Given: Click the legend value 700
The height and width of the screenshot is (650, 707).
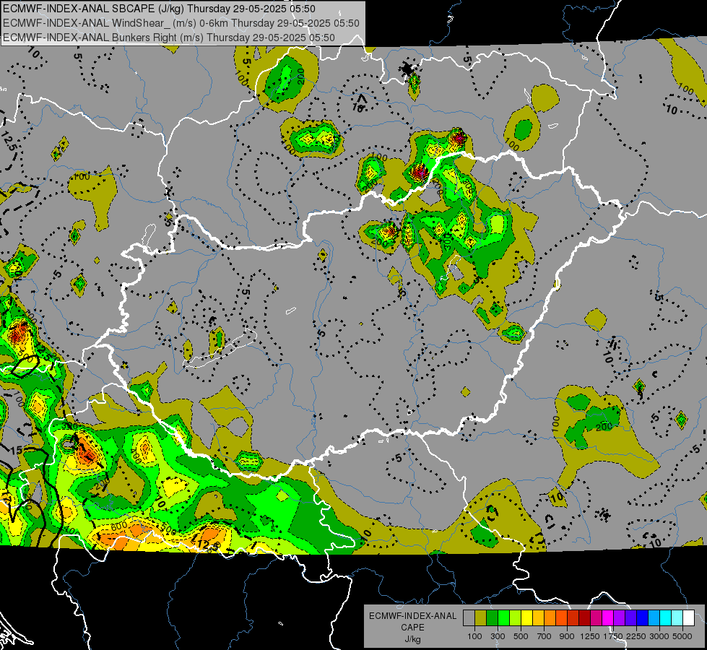Looking at the screenshot, I should 545,636.
